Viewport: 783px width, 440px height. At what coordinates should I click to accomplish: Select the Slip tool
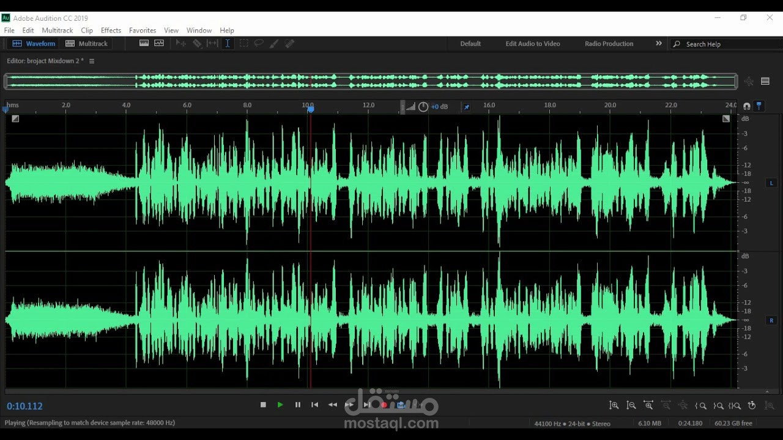[x=212, y=43]
